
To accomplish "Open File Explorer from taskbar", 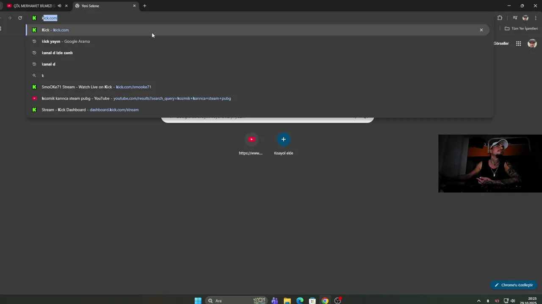I will [x=287, y=301].
